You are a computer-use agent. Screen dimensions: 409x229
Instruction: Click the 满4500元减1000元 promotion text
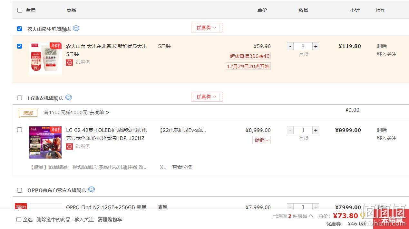point(65,113)
